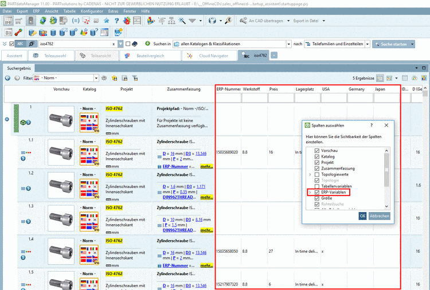Switch to the Teileauswahl tab

pos(51,56)
